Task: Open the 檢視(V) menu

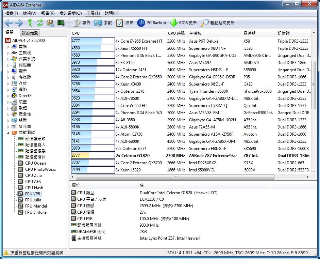Action: (30, 13)
